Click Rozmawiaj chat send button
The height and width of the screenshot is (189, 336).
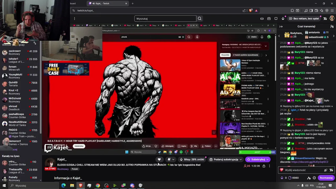click(x=326, y=178)
